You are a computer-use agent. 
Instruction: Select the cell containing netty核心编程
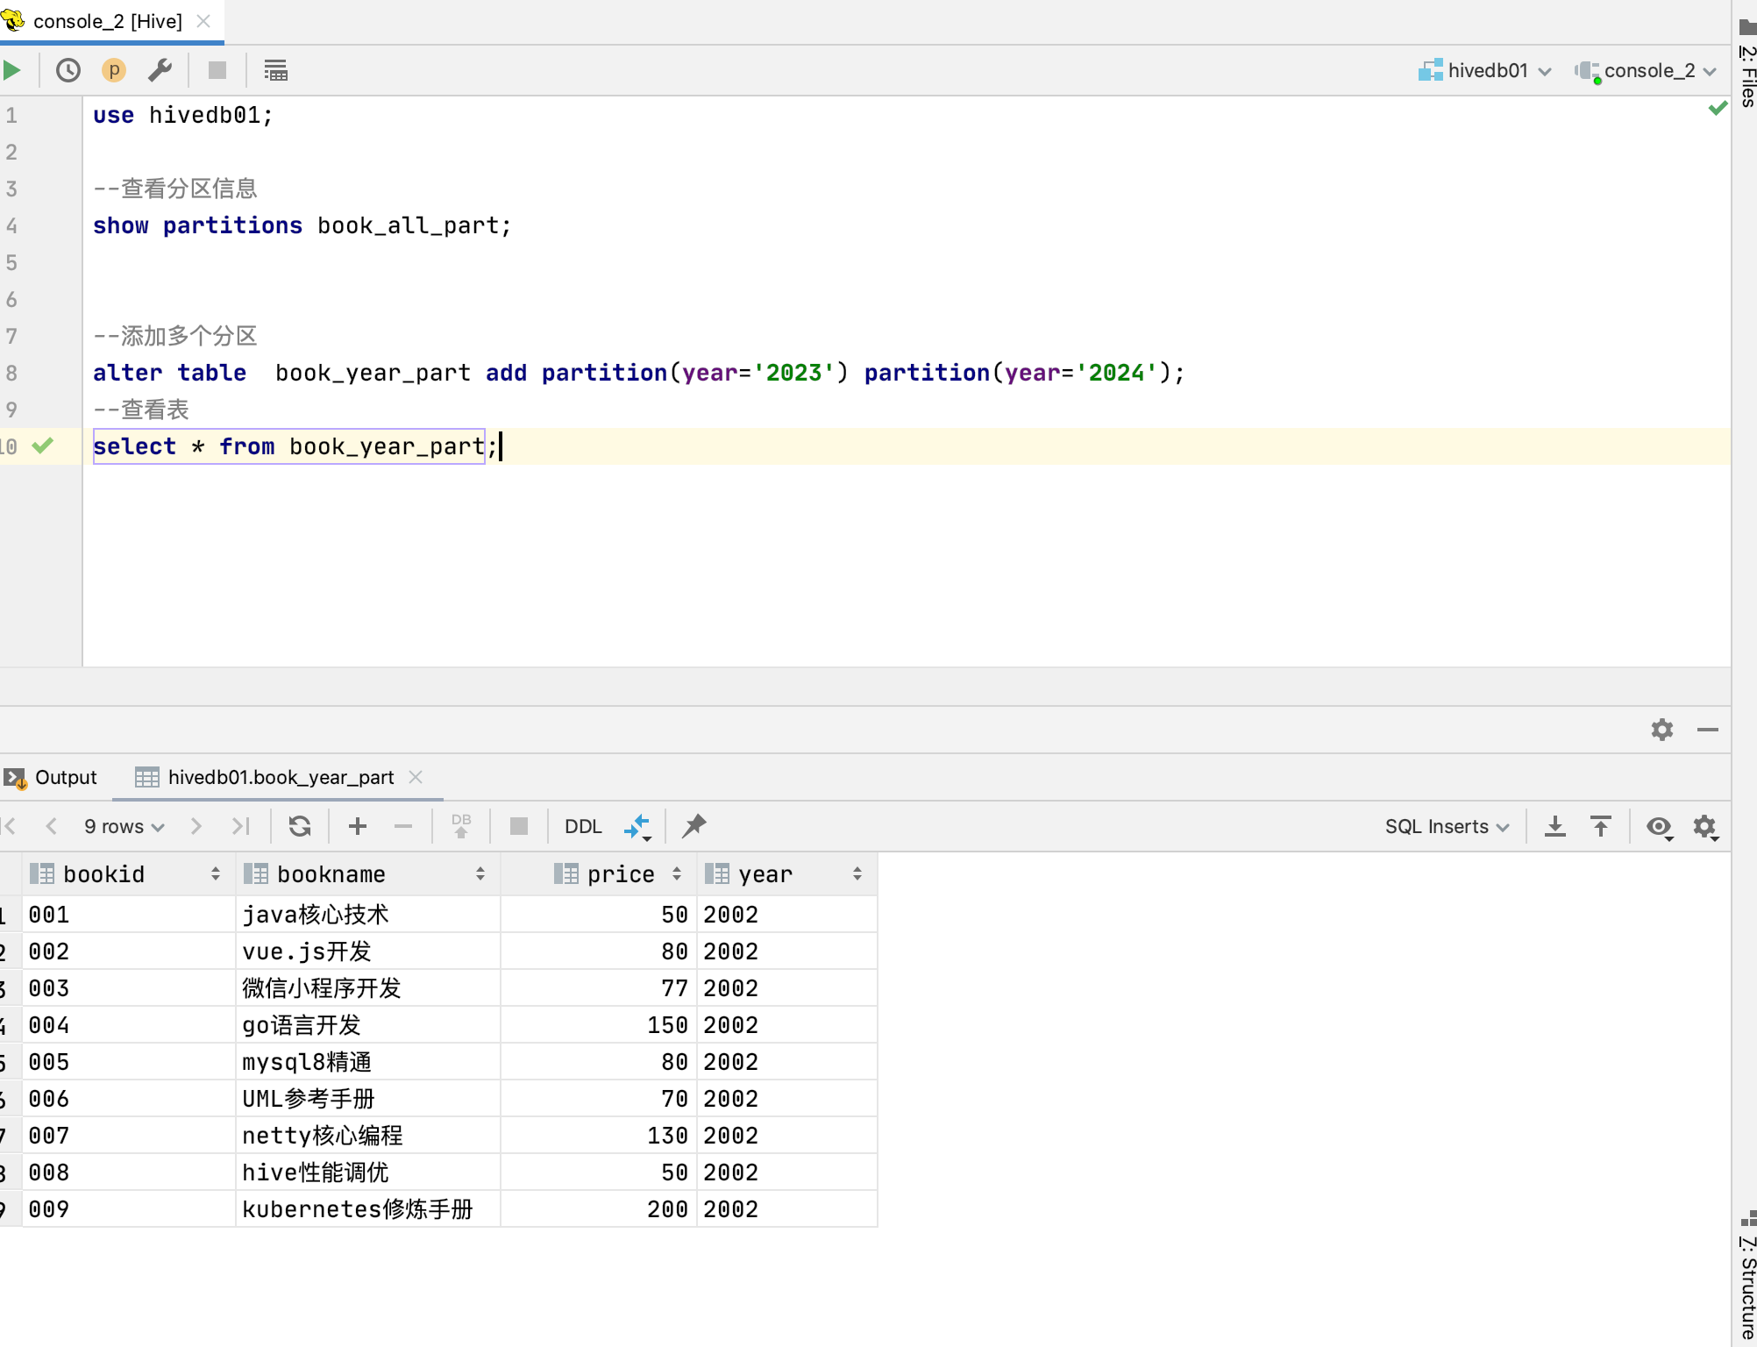click(323, 1136)
